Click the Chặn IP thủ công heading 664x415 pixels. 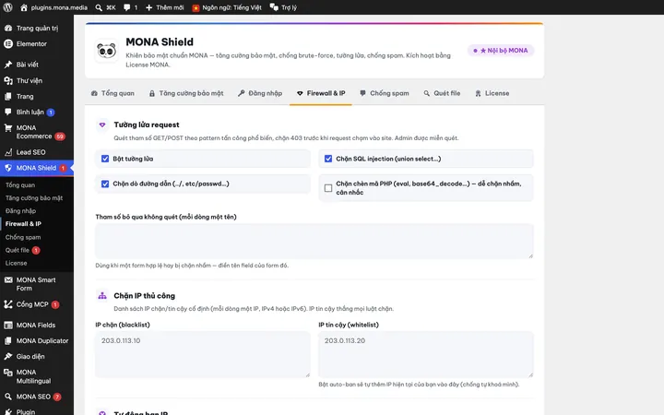pyautogui.click(x=145, y=296)
